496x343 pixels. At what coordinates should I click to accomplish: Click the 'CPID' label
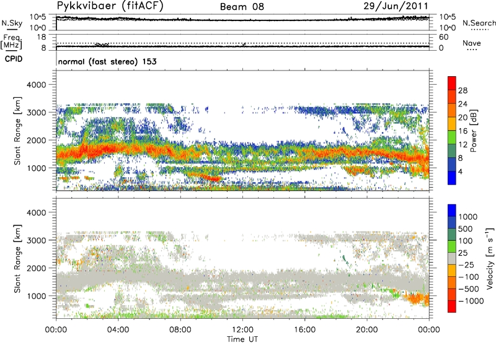click(x=14, y=59)
